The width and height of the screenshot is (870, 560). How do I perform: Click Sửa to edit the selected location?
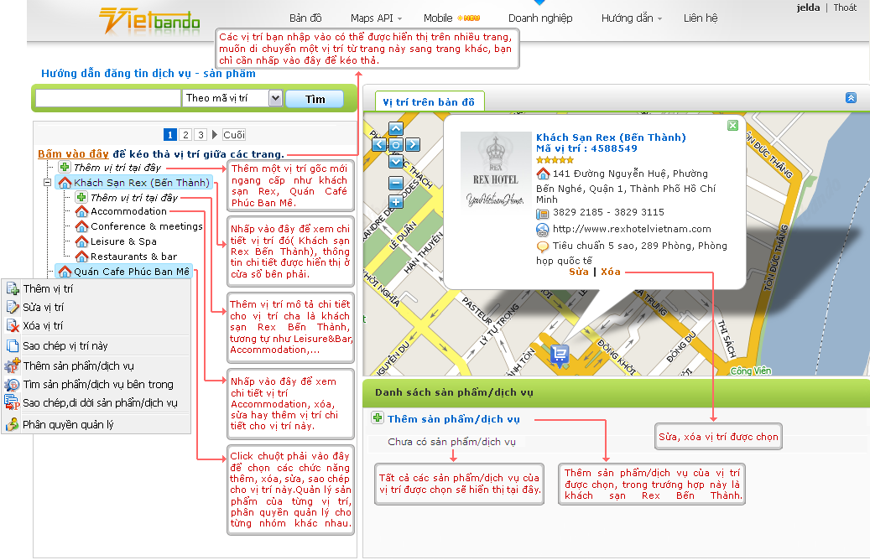pos(579,272)
